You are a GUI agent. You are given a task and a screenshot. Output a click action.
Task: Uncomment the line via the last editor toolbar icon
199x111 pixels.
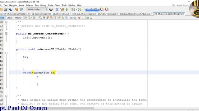click(91, 18)
